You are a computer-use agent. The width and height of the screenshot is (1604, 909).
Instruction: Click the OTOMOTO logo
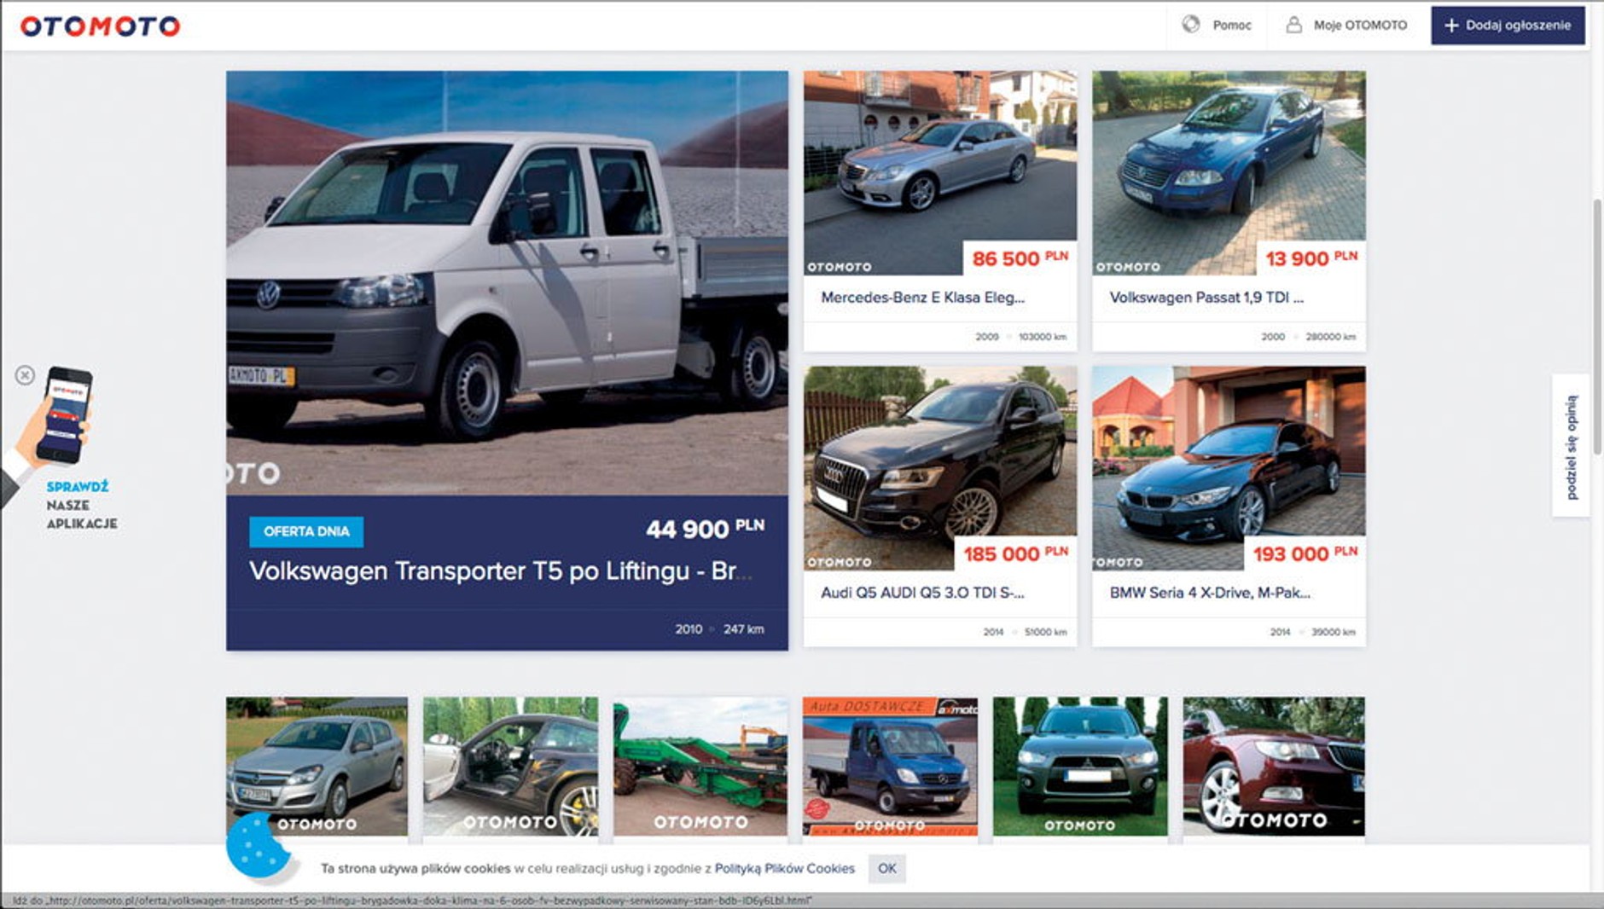click(x=100, y=26)
